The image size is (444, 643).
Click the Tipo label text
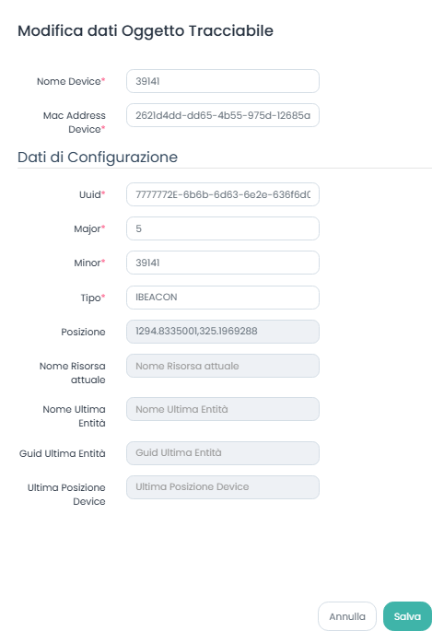click(x=90, y=298)
